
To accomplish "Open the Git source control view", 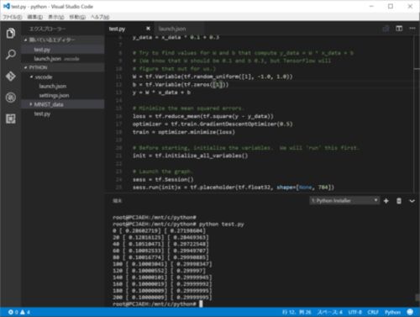I will [11, 77].
